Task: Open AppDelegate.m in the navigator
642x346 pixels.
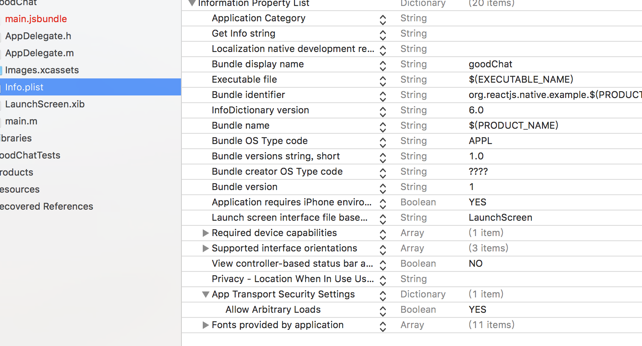Action: (39, 53)
